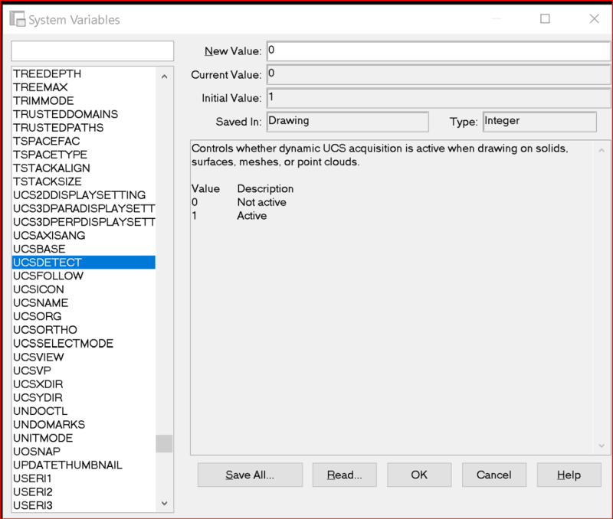Click the System Variables title bar icon
The width and height of the screenshot is (613, 519).
[x=15, y=20]
